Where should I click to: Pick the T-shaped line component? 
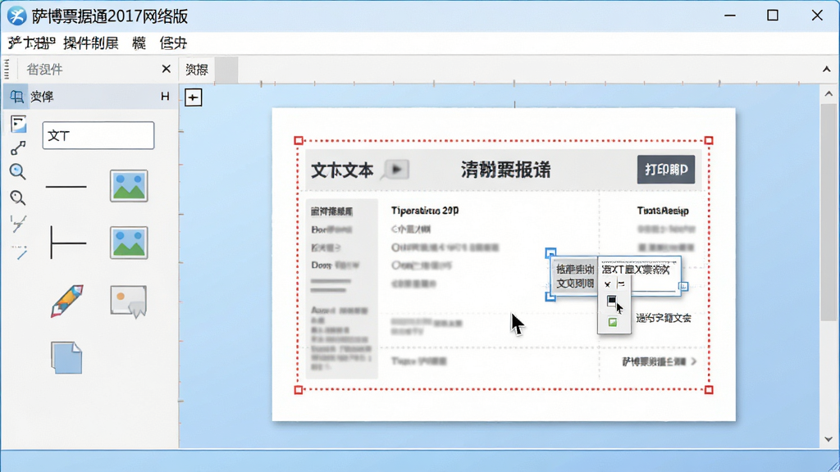tap(67, 243)
